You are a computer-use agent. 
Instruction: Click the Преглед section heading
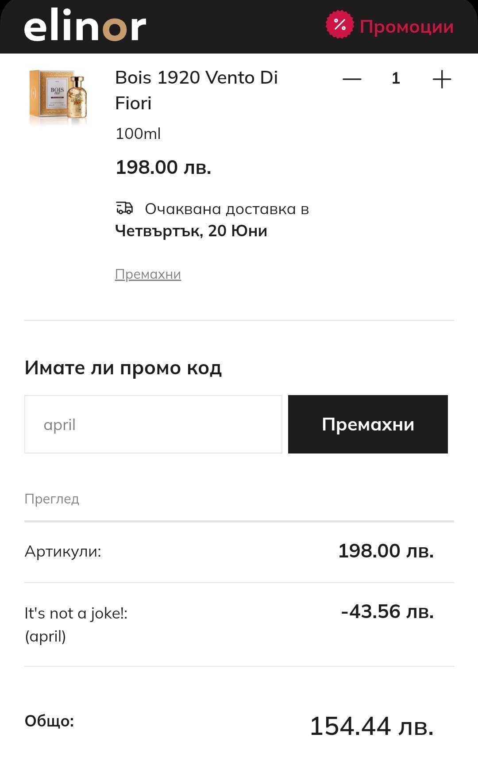(x=52, y=499)
